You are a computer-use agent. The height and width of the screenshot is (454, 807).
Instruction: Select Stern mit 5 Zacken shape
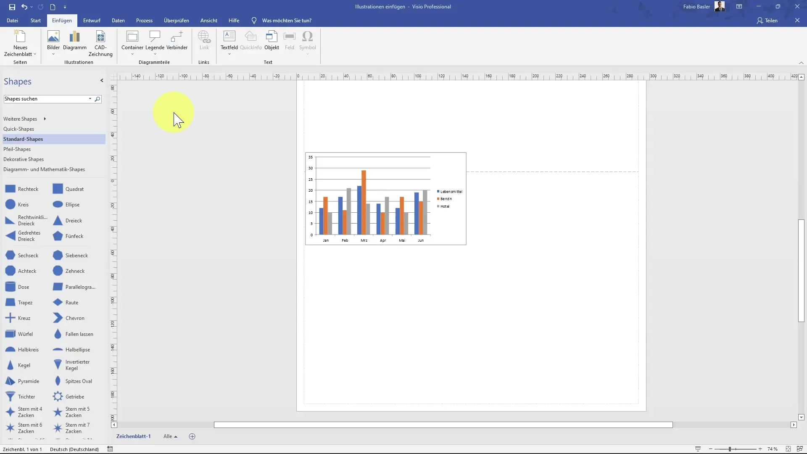pos(71,412)
